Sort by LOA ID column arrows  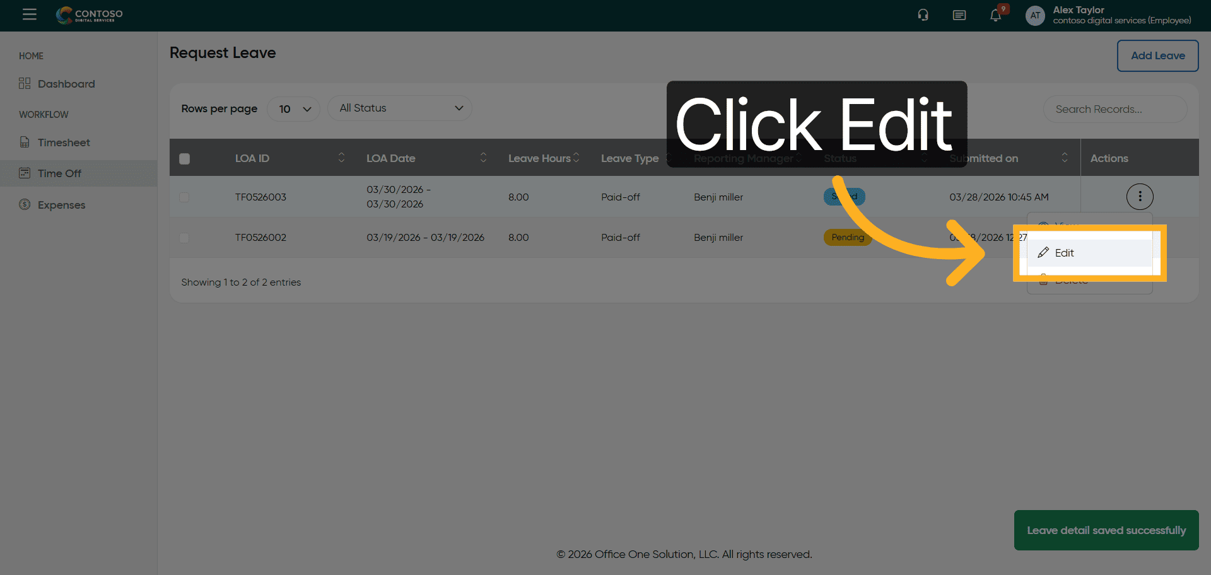(341, 158)
